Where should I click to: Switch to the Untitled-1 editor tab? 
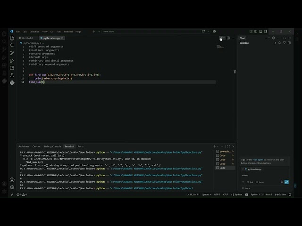coord(27,38)
